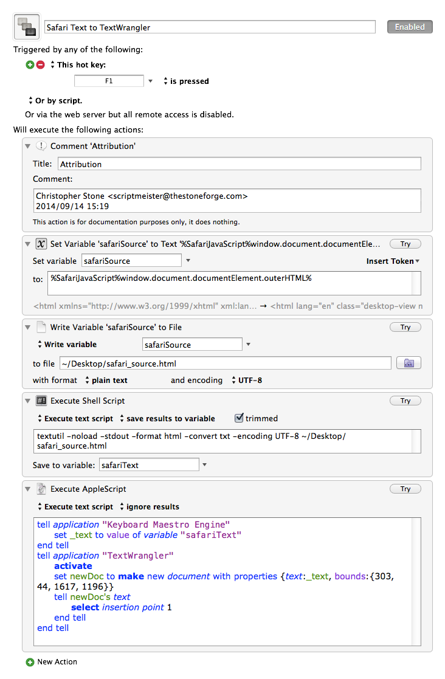Click the Write Variable action document icon
445x679 pixels.
pyautogui.click(x=41, y=327)
